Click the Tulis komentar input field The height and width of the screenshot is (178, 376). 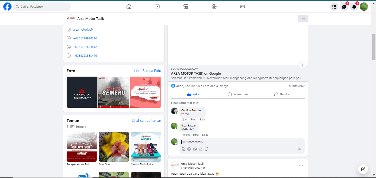(242, 142)
